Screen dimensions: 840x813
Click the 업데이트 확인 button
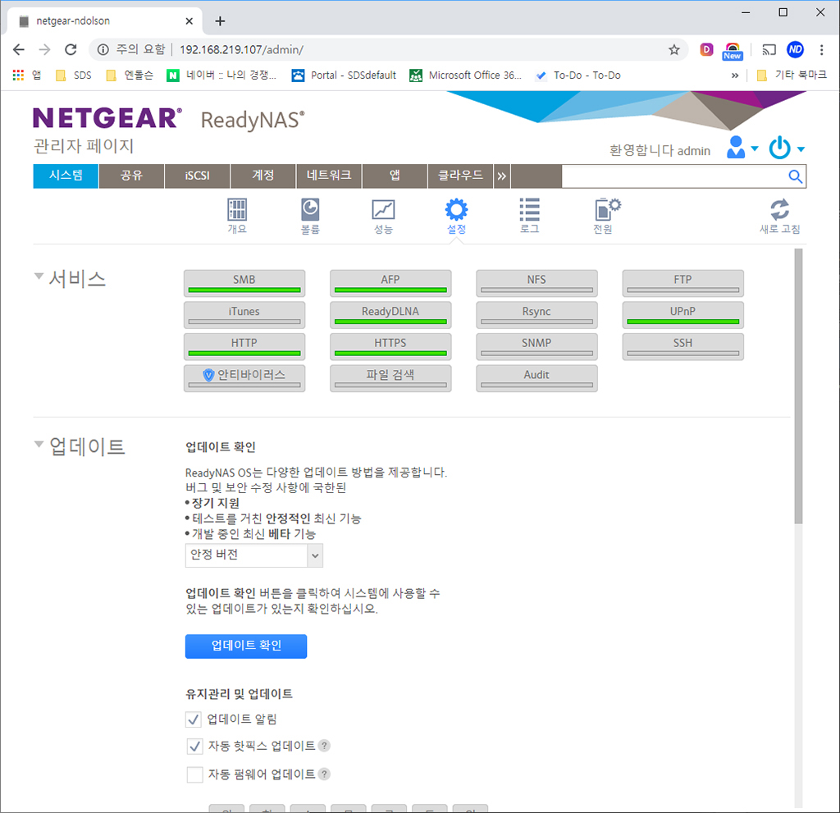[x=246, y=646]
